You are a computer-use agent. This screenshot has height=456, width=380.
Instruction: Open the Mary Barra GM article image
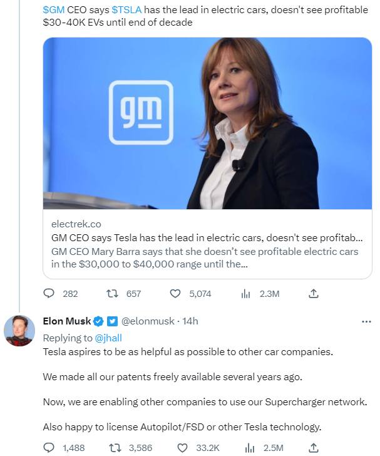click(x=207, y=123)
